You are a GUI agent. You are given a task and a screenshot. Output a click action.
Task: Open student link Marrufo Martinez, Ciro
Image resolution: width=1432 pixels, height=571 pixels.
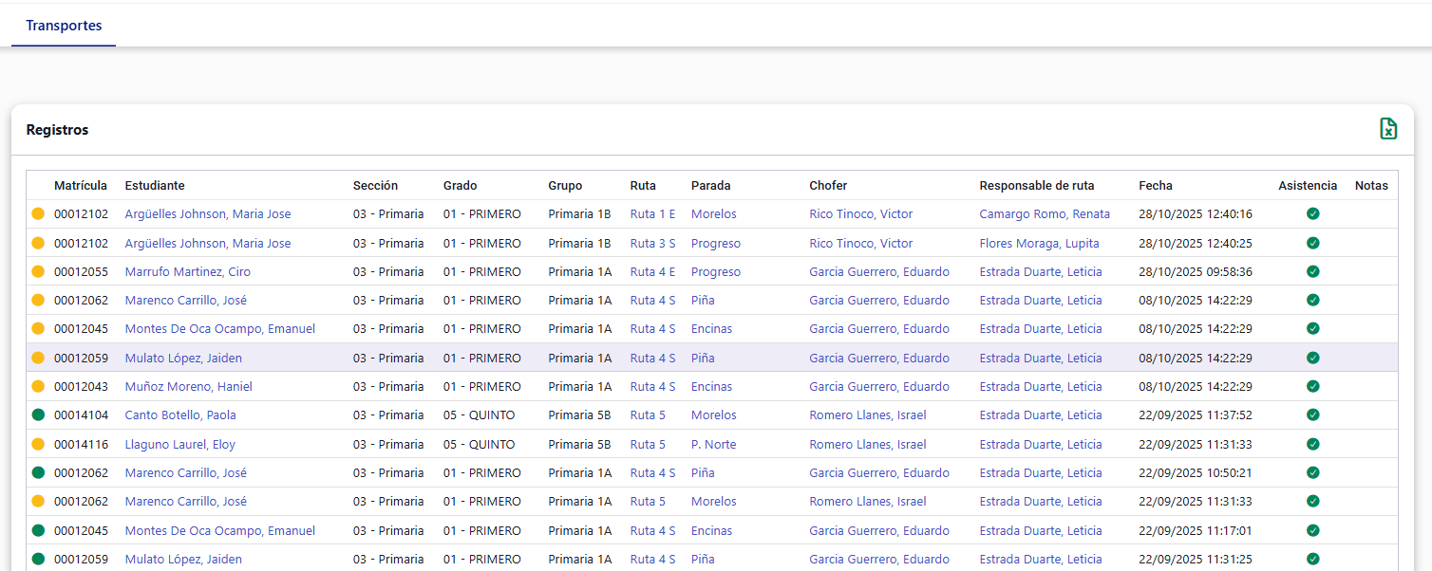click(188, 272)
